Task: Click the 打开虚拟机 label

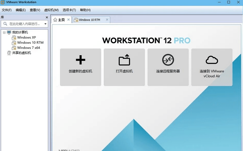Action: [124, 71]
